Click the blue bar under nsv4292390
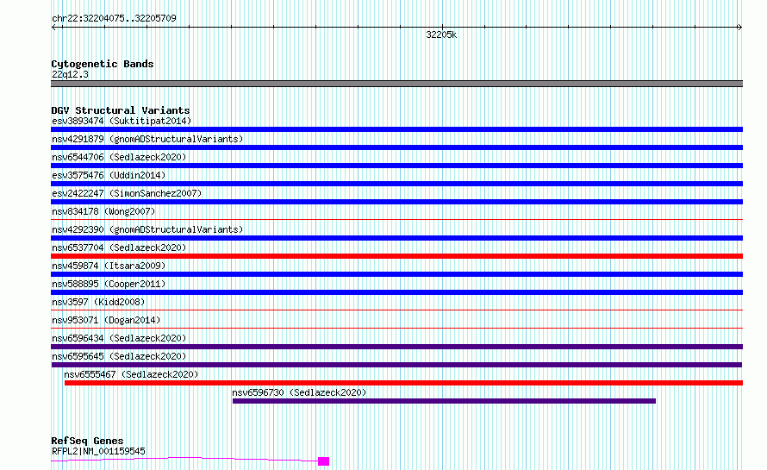The width and height of the screenshot is (767, 470). point(396,238)
